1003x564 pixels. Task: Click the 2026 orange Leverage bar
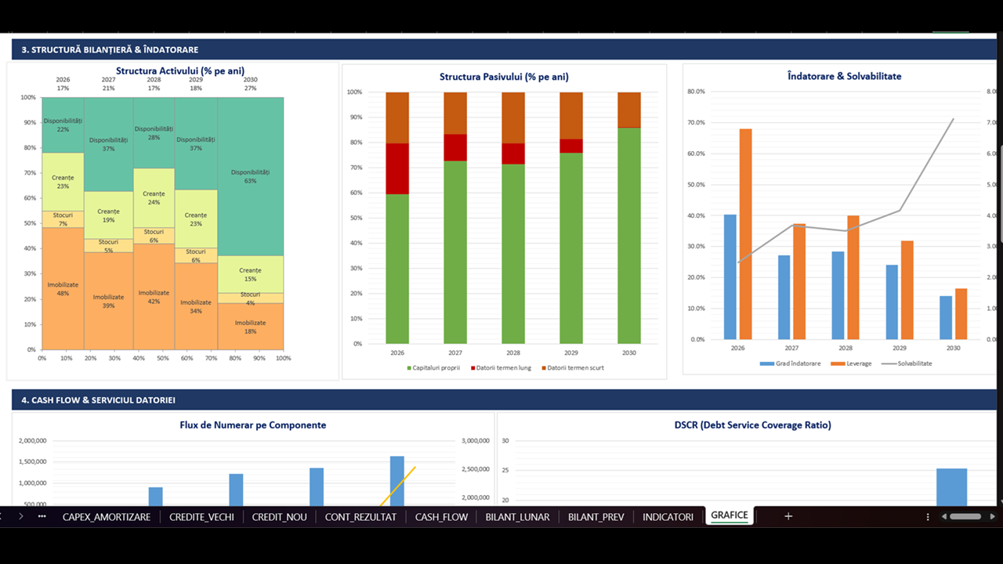(x=745, y=234)
